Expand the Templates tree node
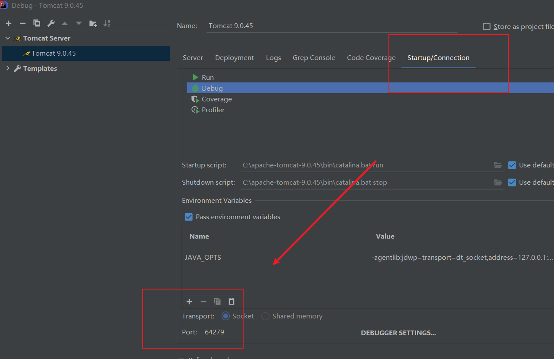The height and width of the screenshot is (359, 554). pos(7,69)
